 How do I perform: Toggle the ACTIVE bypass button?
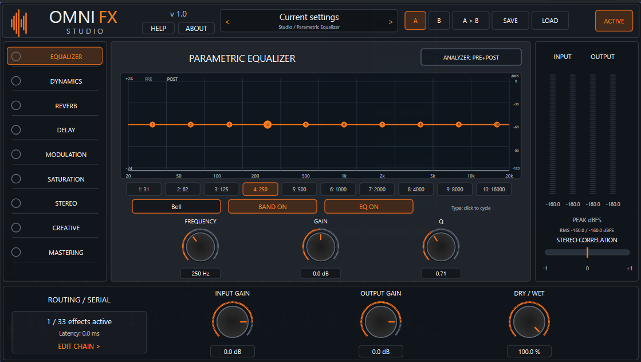pos(614,21)
